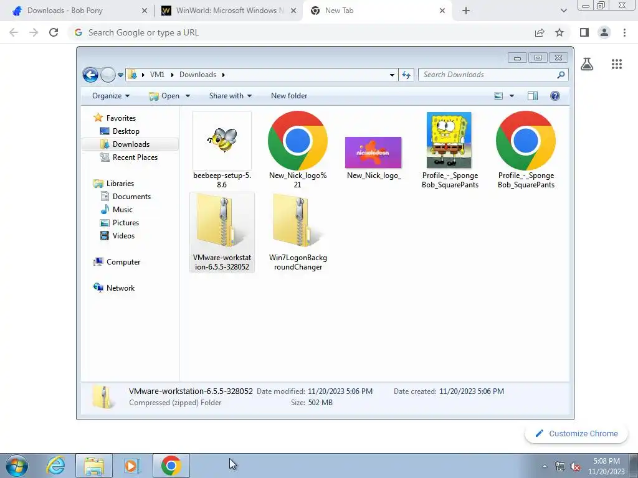The width and height of the screenshot is (638, 478).
Task: Select the New_Nick_logo%21 Chrome file icon
Action: [298, 141]
